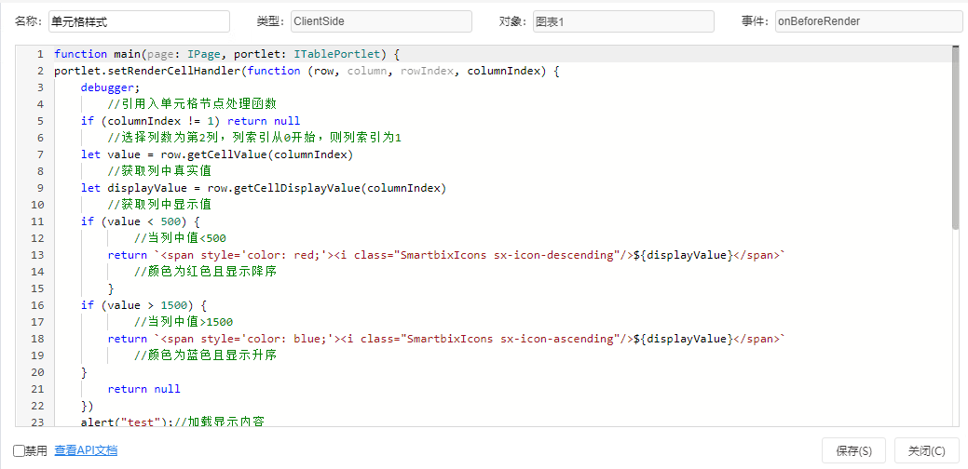
Task: Click the code editor vertical scrollbar thumb
Action: 955,138
